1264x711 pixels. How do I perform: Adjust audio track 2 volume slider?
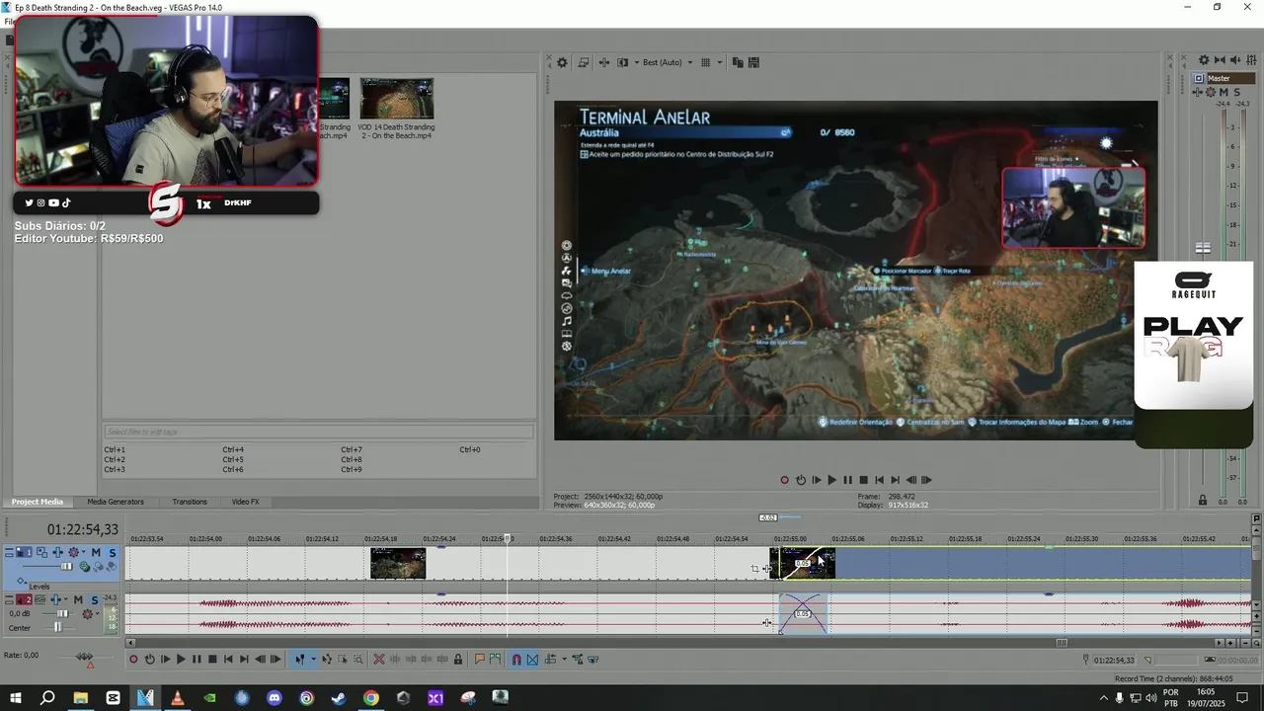coord(61,613)
